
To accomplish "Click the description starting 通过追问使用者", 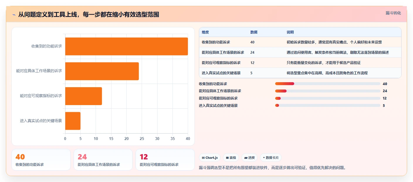I will pos(338,53).
